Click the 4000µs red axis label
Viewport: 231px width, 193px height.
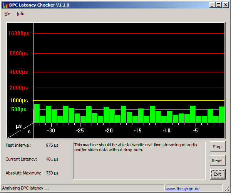[20, 72]
